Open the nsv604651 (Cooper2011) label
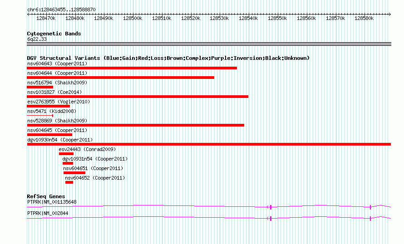The image size is (404, 244). 93,168
